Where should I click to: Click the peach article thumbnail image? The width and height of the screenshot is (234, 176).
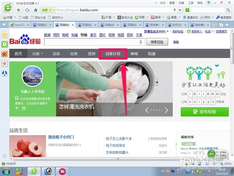[x=27, y=146]
